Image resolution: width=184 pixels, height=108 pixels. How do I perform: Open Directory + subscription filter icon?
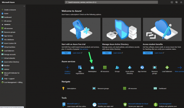tap(177, 2)
